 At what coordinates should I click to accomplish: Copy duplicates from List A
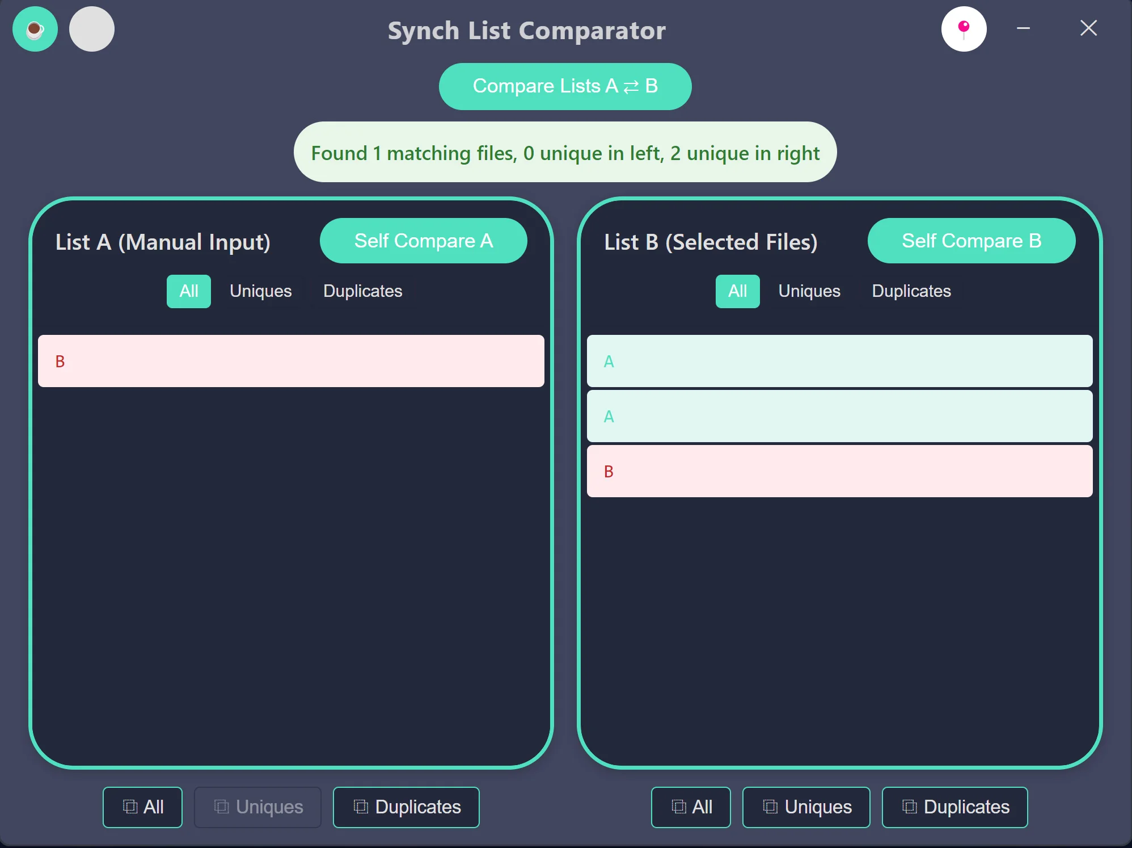(x=406, y=807)
